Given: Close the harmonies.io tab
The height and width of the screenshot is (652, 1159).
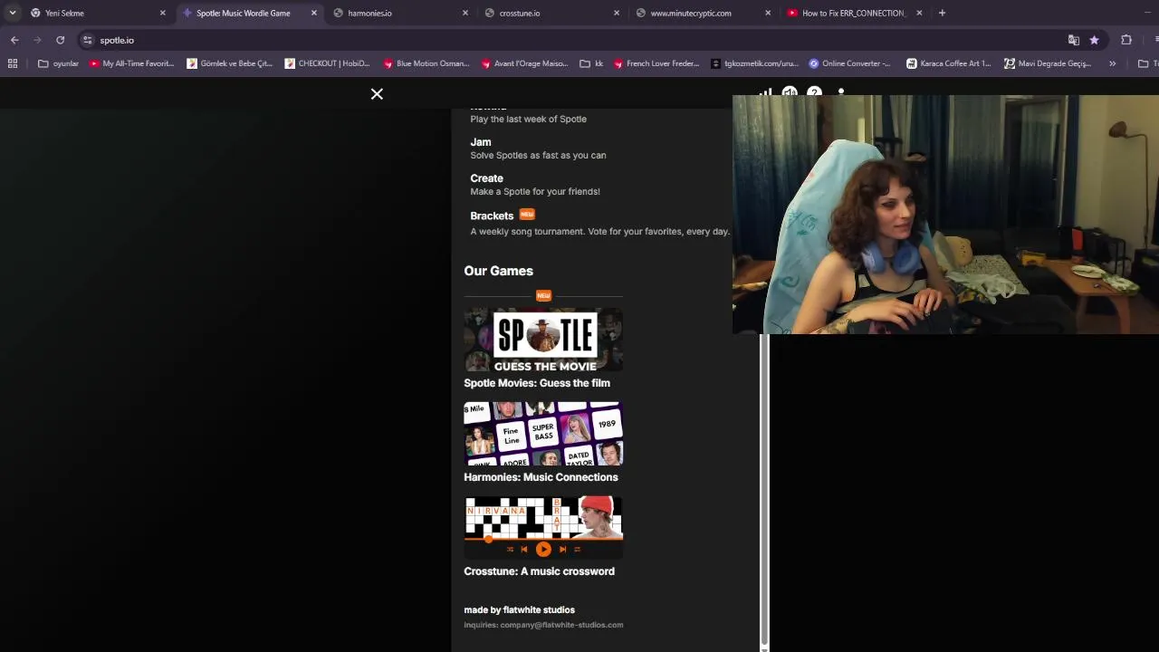Looking at the screenshot, I should pos(465,13).
